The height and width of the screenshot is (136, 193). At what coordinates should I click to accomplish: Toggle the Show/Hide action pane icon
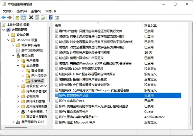[x=57, y=18]
